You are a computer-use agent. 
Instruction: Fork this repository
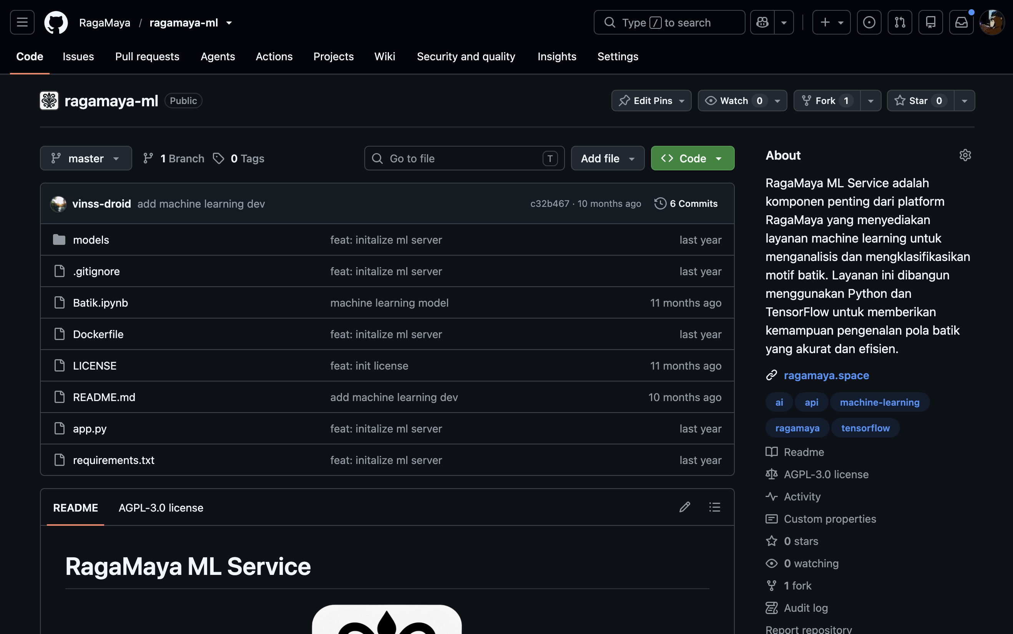click(827, 101)
